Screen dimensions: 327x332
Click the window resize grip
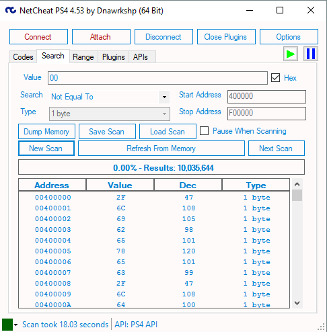322,327
